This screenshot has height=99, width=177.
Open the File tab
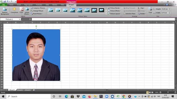click(4, 5)
